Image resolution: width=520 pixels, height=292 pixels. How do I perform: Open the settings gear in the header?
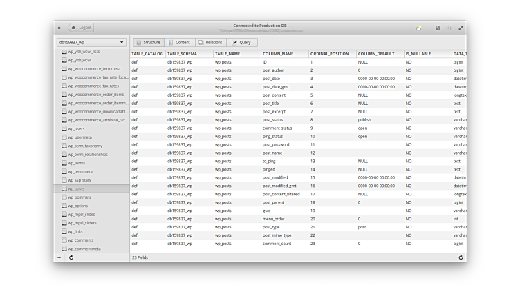449,28
